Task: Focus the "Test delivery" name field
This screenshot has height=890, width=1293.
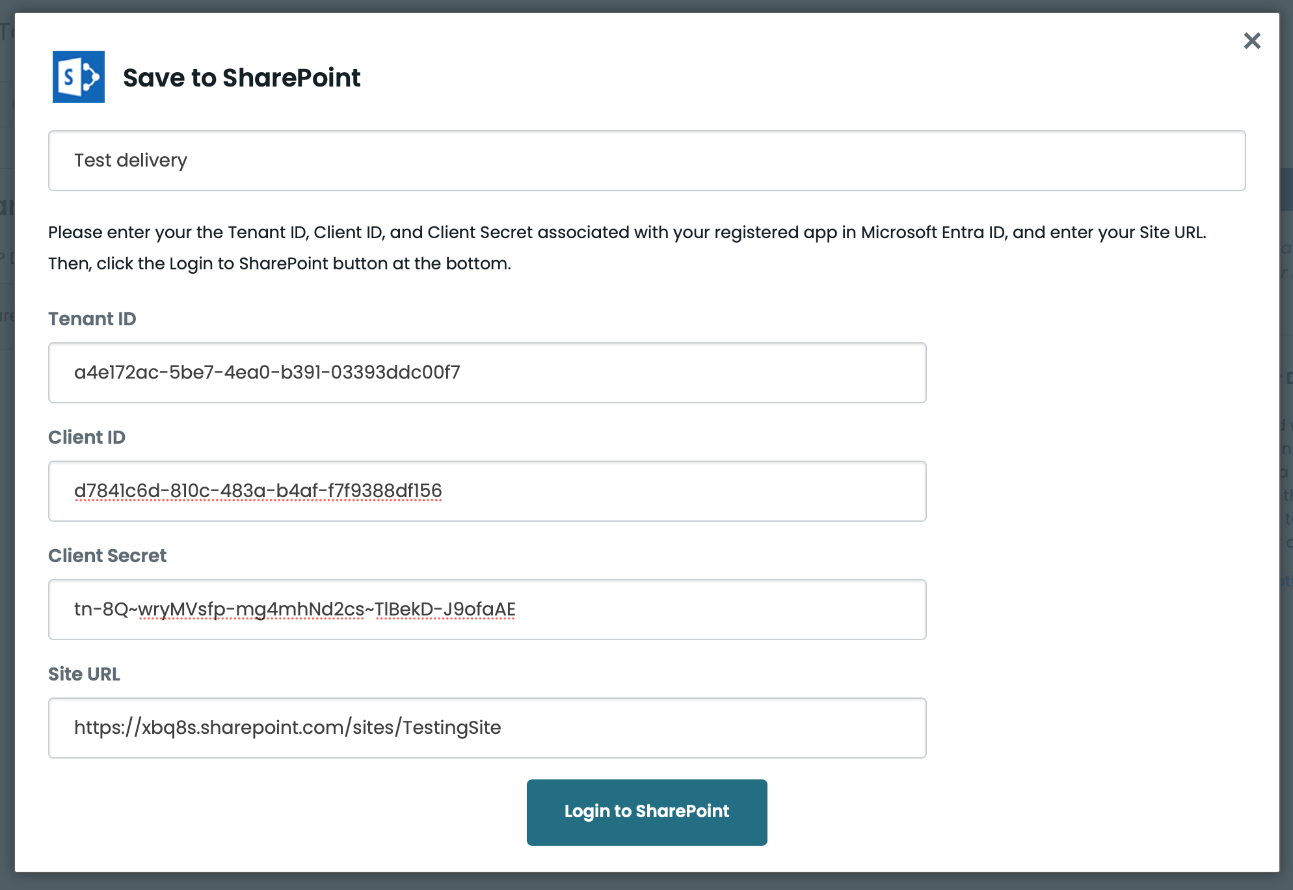Action: tap(646, 161)
